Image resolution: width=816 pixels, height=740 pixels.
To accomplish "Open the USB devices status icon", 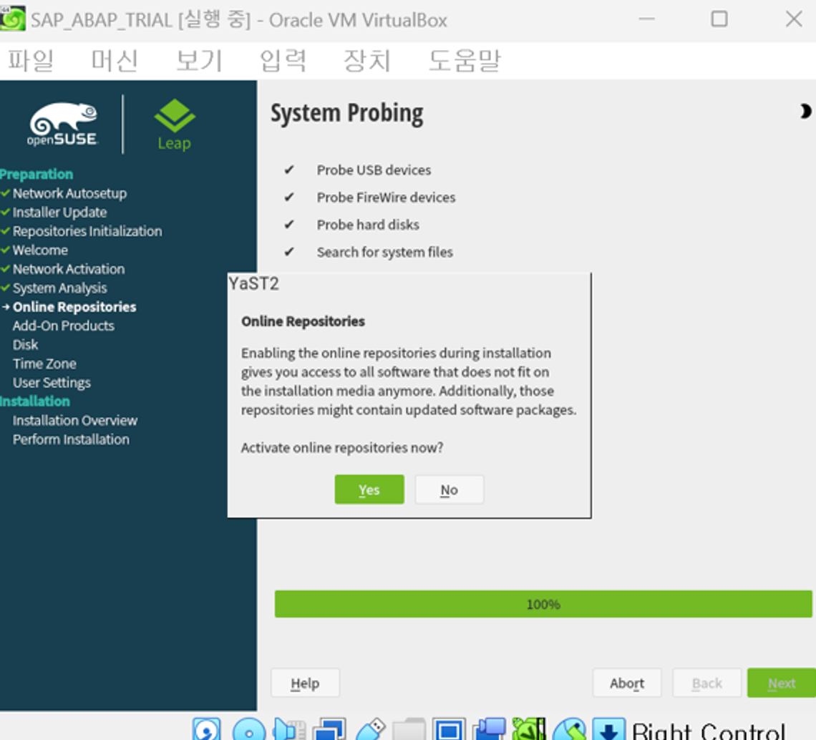I will point(371,729).
